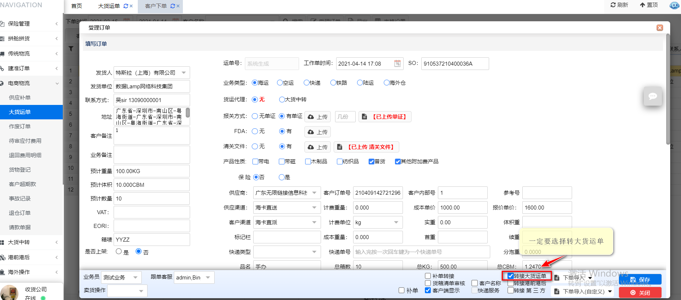Click the 上传 cloud button for FDA
Image resolution: width=681 pixels, height=300 pixels.
point(317,132)
